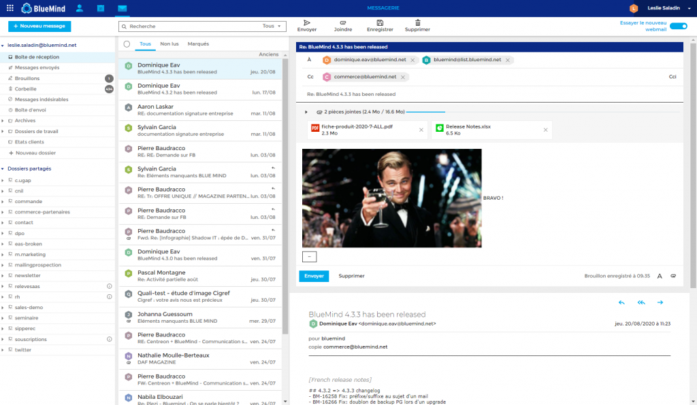Switch to the Marqués tab
Screen dimensions: 697x405
pyautogui.click(x=198, y=43)
